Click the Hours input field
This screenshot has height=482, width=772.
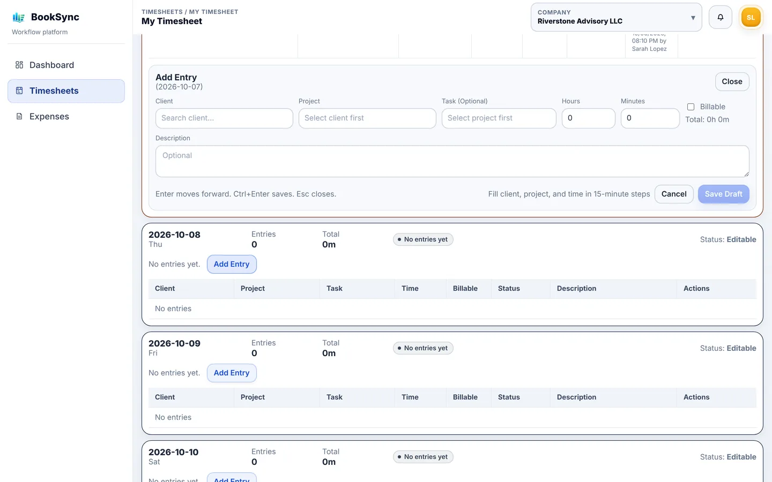(588, 118)
